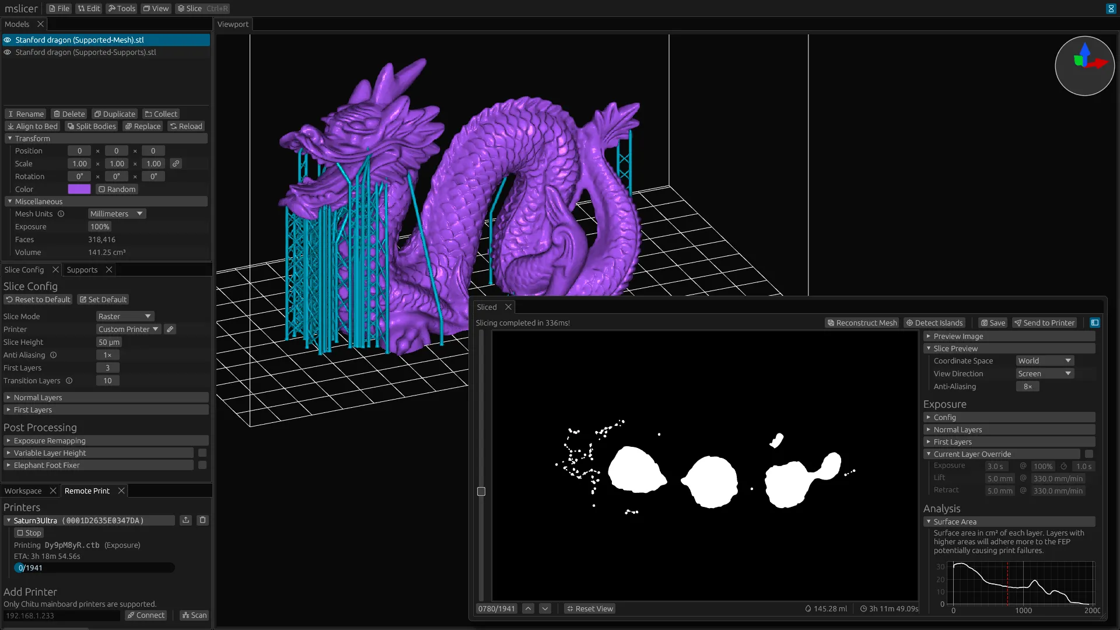Click the Mesh Units info icon
The height and width of the screenshot is (630, 1120).
(61, 214)
